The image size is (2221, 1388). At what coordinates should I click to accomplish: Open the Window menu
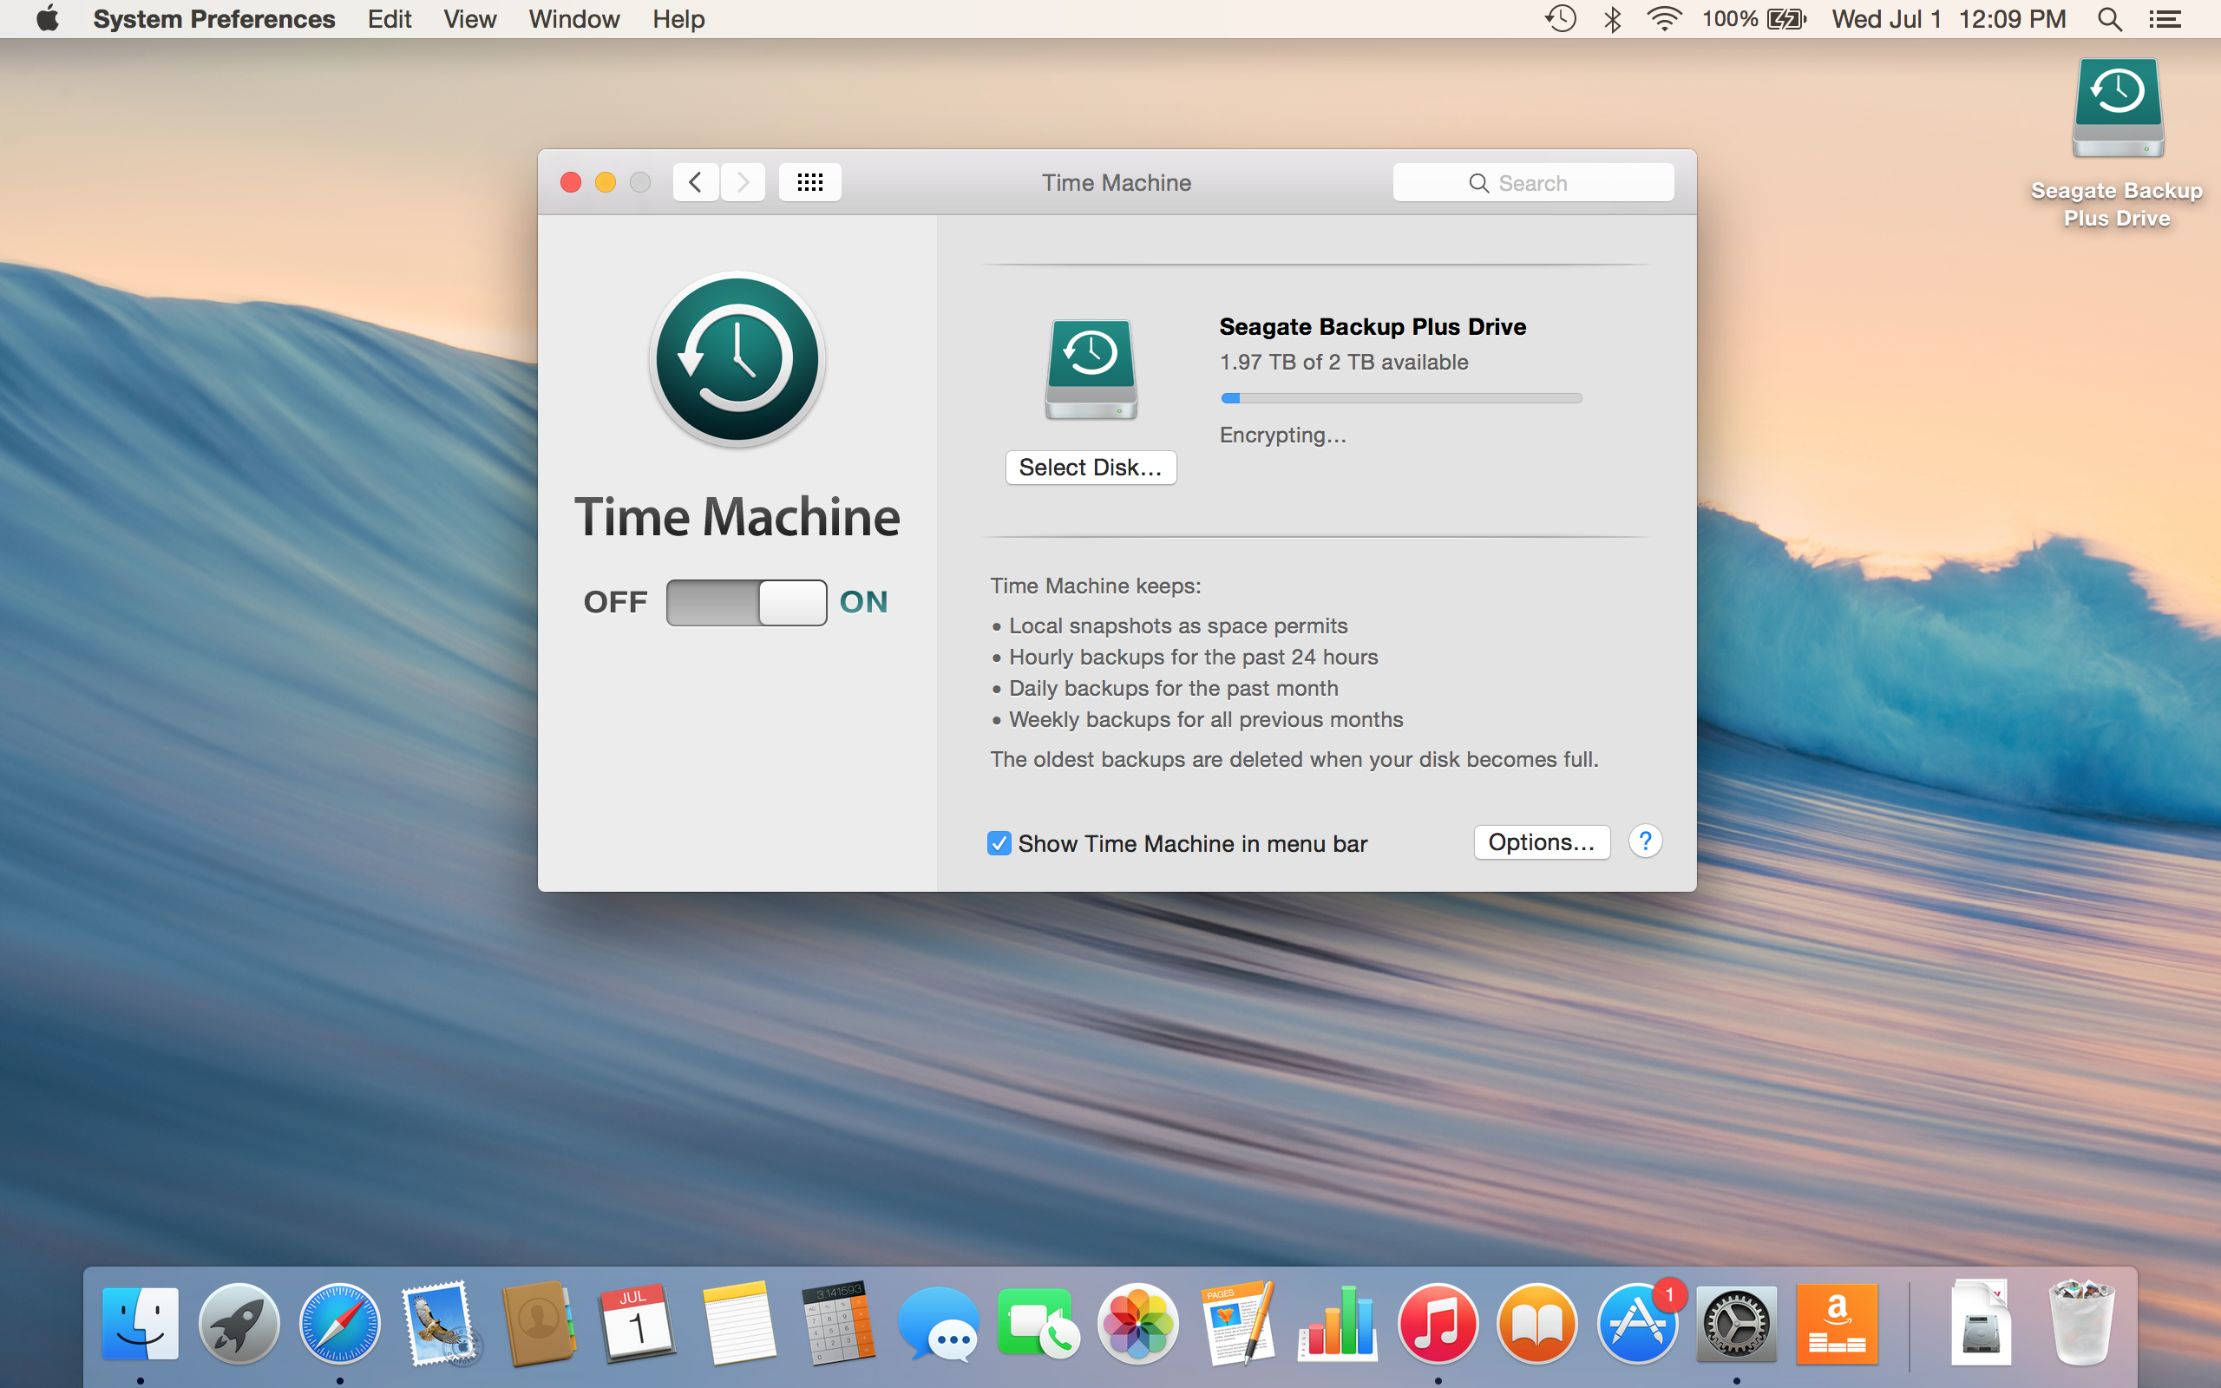coord(574,18)
